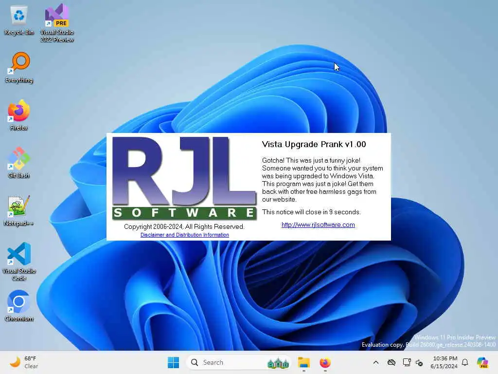This screenshot has height=374, width=498.
Task: Open Firefox from the taskbar
Action: (325, 362)
